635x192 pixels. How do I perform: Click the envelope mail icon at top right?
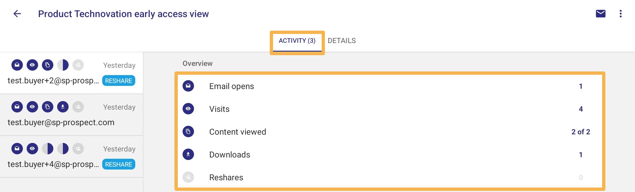click(600, 14)
